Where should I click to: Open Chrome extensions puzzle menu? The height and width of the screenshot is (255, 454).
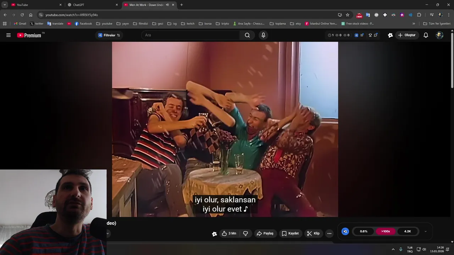[419, 15]
